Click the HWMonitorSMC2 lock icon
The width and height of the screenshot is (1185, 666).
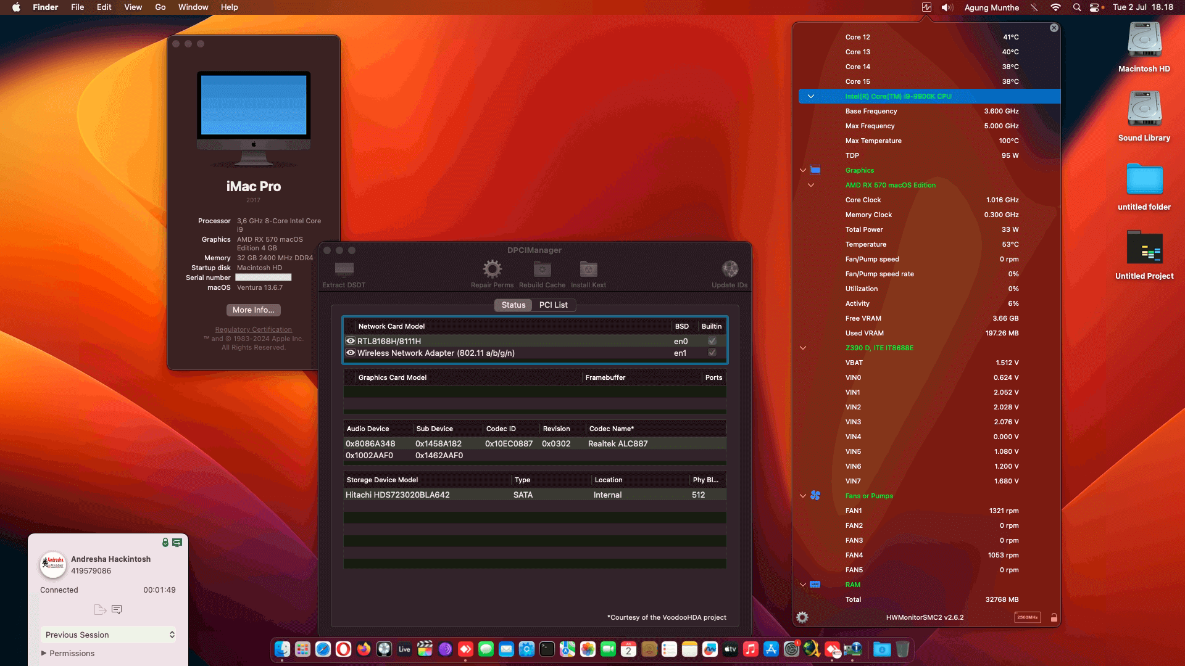click(1054, 617)
